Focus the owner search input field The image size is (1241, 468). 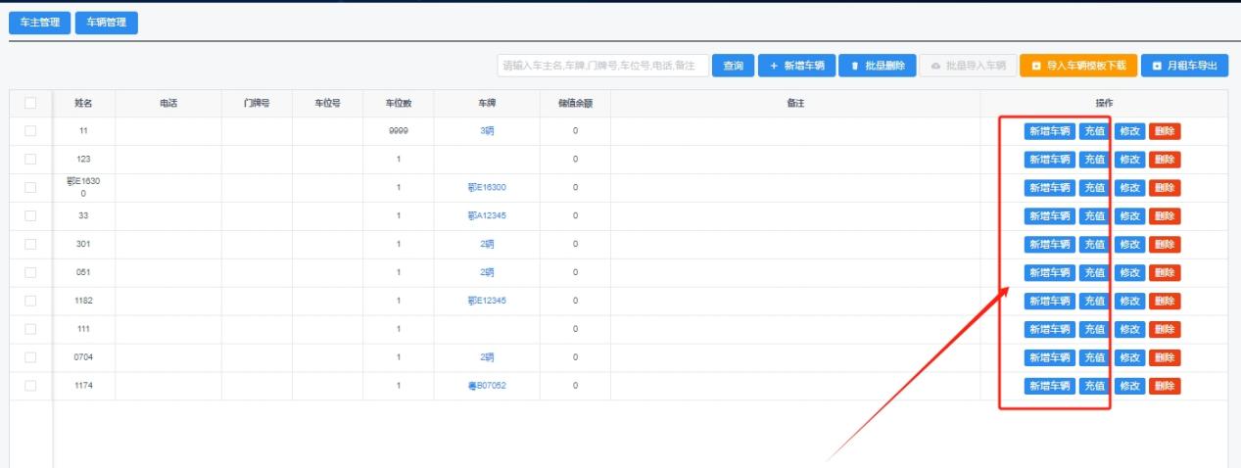602,66
